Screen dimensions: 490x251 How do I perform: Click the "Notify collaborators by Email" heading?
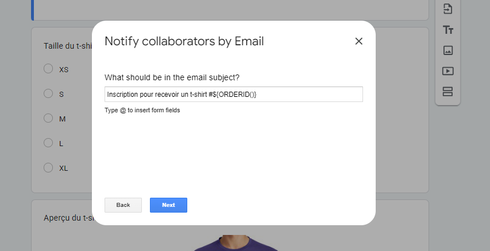point(184,41)
